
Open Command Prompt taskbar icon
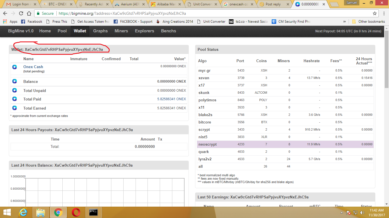93,212
